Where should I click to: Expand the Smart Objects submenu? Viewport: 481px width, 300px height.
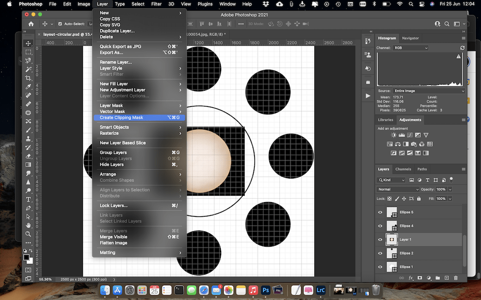[139, 127]
